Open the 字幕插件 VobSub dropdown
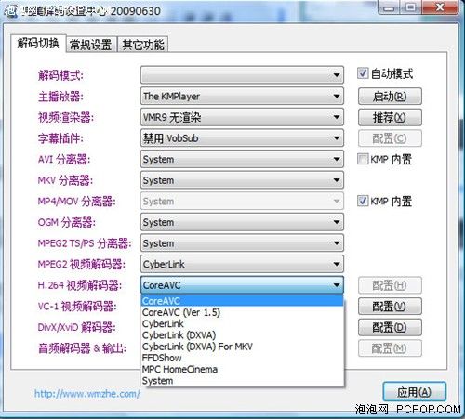 242,138
